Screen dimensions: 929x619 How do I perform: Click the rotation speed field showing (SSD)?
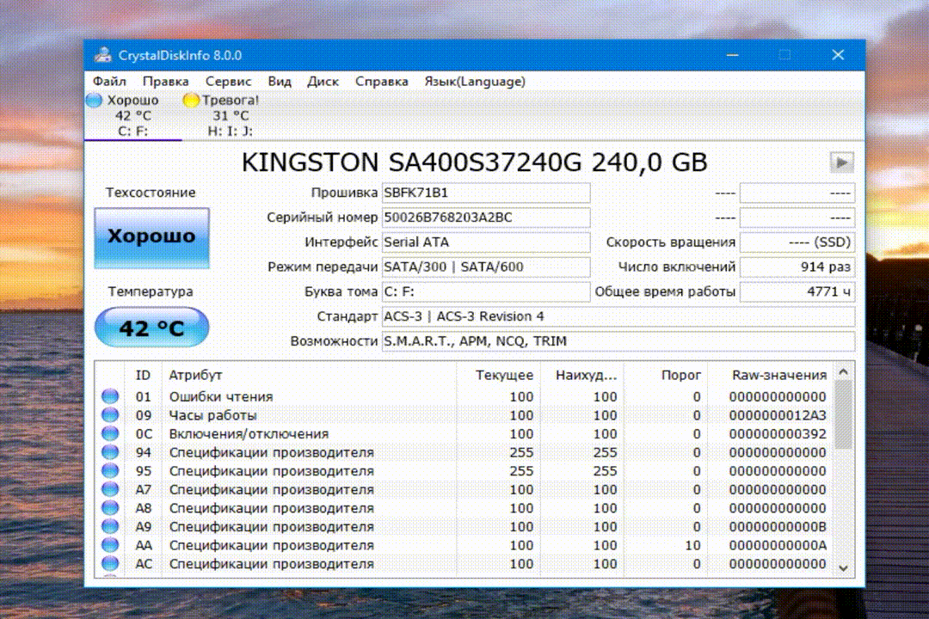(x=797, y=242)
